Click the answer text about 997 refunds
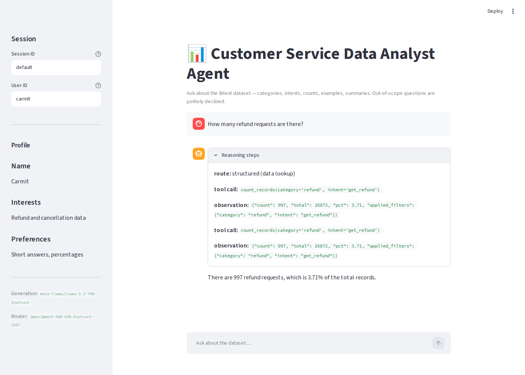 (x=292, y=277)
